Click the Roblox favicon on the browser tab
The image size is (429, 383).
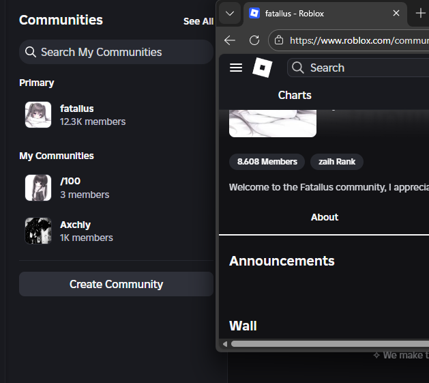point(254,13)
